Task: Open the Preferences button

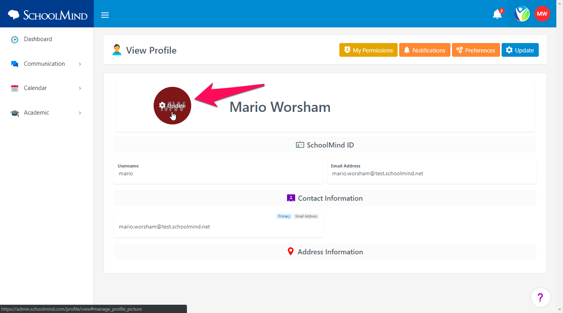Action: (x=476, y=50)
